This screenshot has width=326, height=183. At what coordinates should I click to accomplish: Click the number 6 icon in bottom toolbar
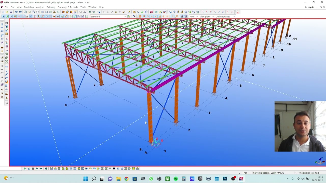46,169
